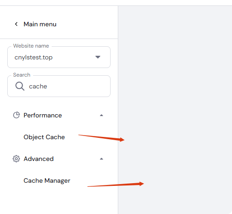The height and width of the screenshot is (214, 232).
Task: Open the Website name dropdown arrow
Action: click(x=98, y=57)
